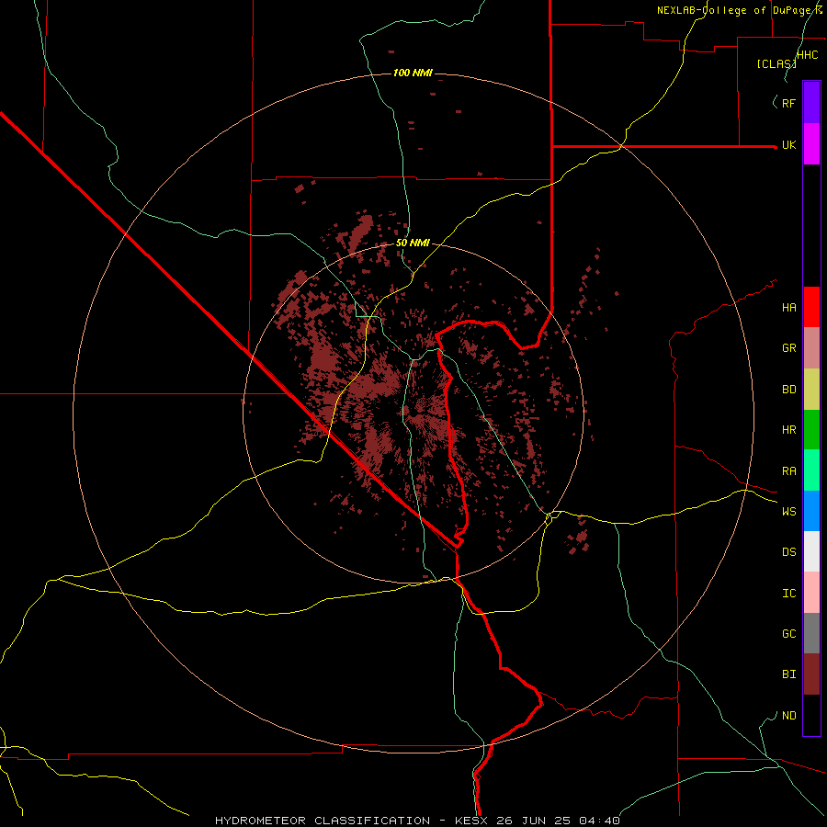
Task: Click the RA legend label
Action: [788, 471]
